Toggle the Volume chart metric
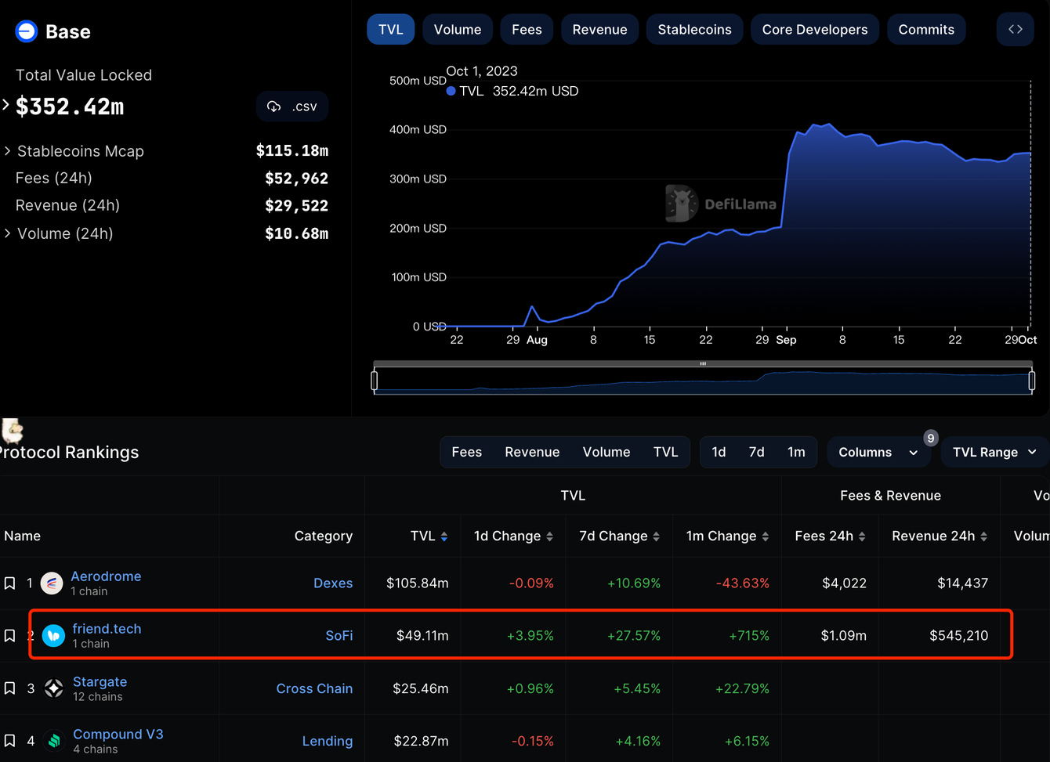Image resolution: width=1050 pixels, height=762 pixels. pos(458,30)
